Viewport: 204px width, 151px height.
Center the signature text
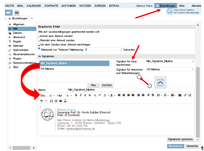(x=124, y=95)
